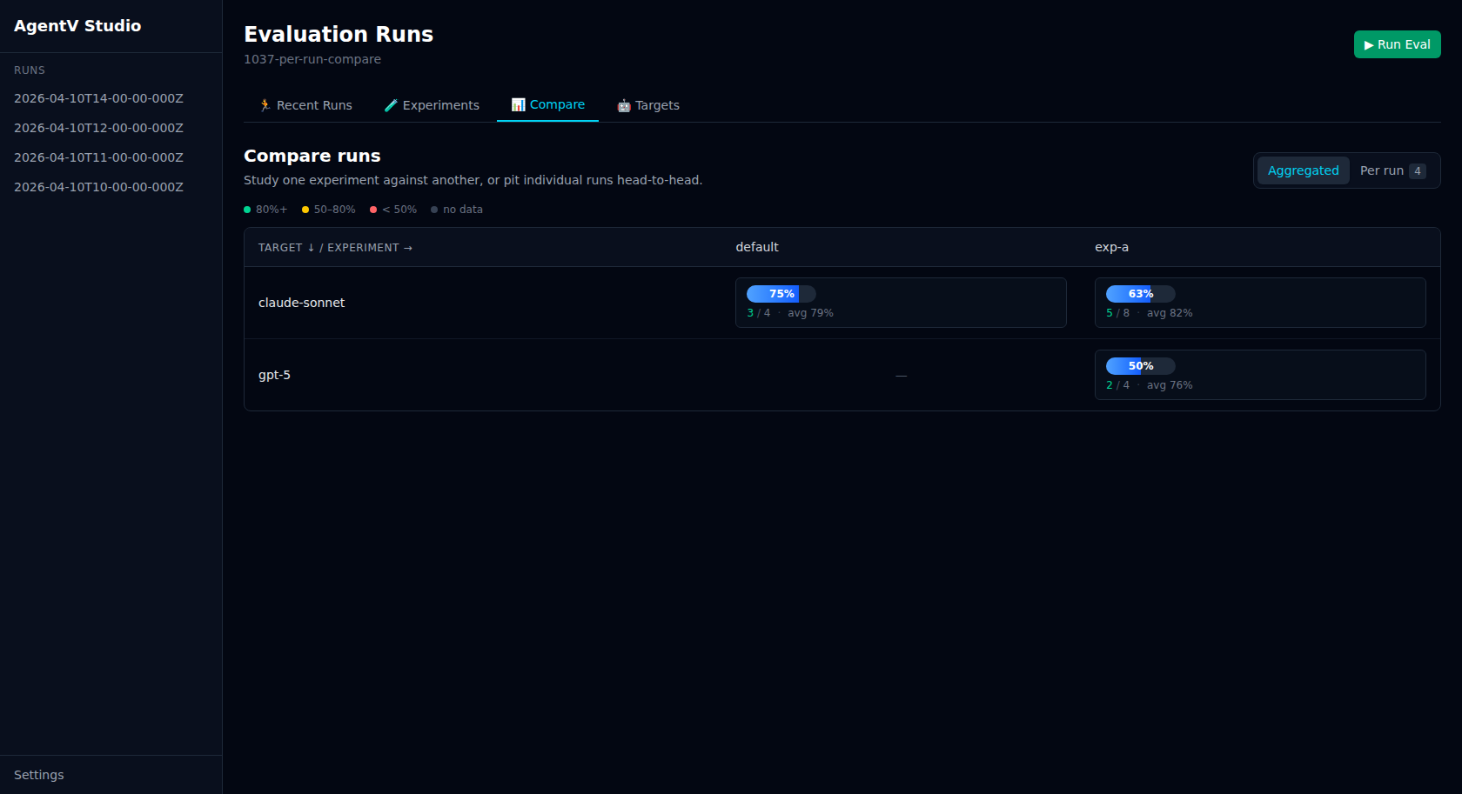Click the green 80%+ legend dot

pos(247,210)
